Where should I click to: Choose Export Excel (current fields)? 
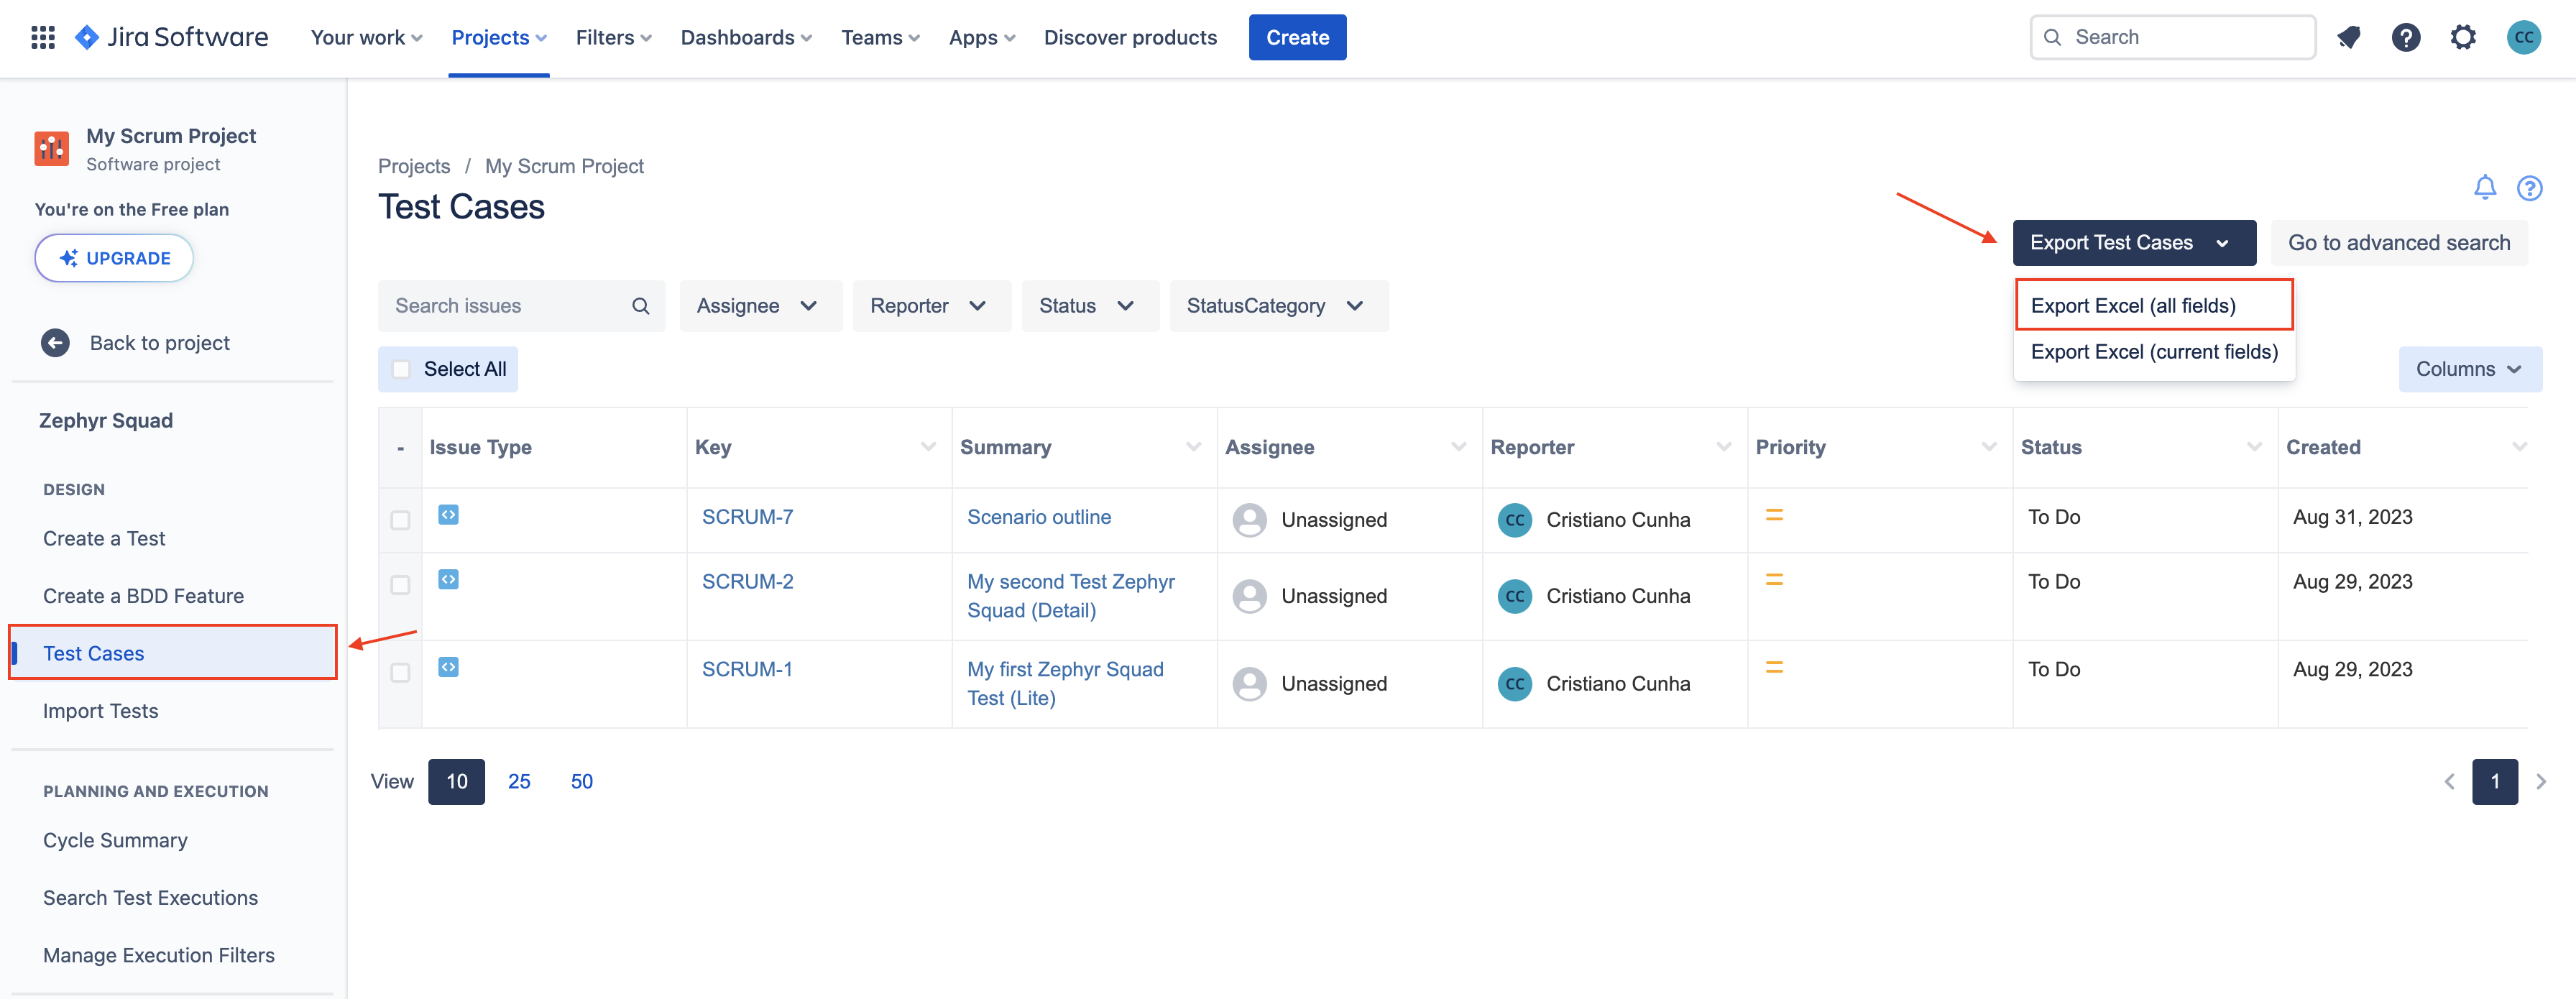click(2154, 352)
